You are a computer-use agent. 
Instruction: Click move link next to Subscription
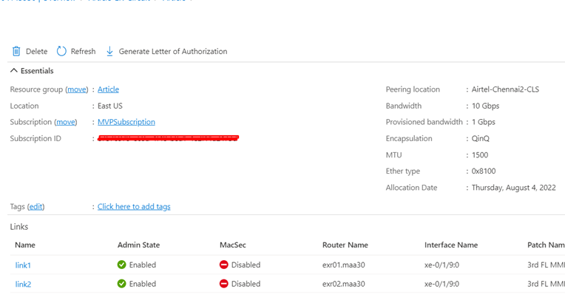click(66, 122)
